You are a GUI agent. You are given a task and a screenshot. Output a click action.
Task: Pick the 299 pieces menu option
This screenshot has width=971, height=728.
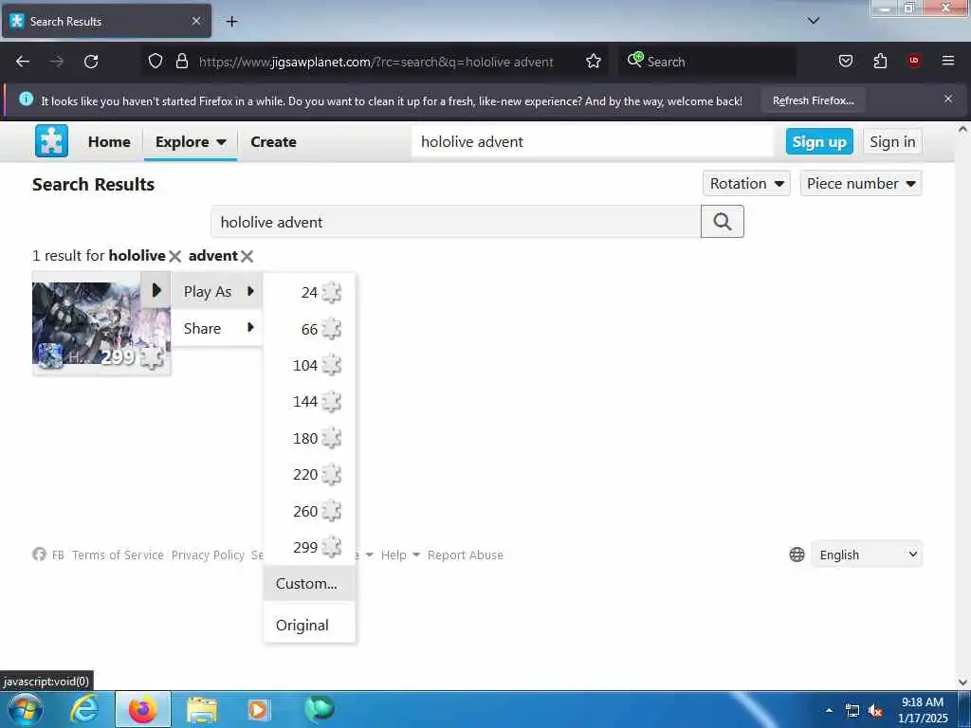(x=310, y=547)
